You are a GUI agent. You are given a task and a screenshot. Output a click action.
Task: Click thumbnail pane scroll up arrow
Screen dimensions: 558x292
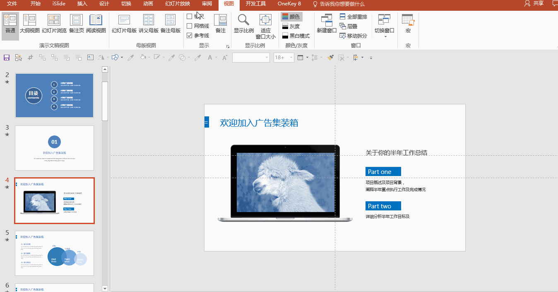[x=105, y=69]
